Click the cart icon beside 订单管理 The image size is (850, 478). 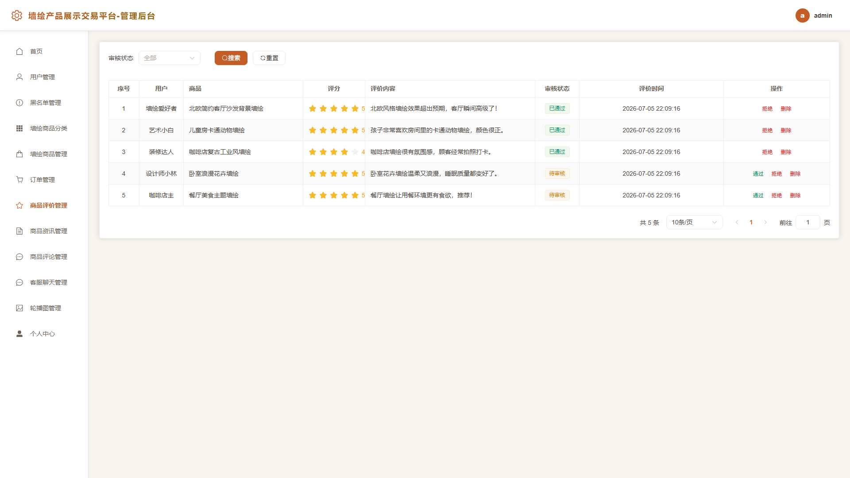(19, 180)
